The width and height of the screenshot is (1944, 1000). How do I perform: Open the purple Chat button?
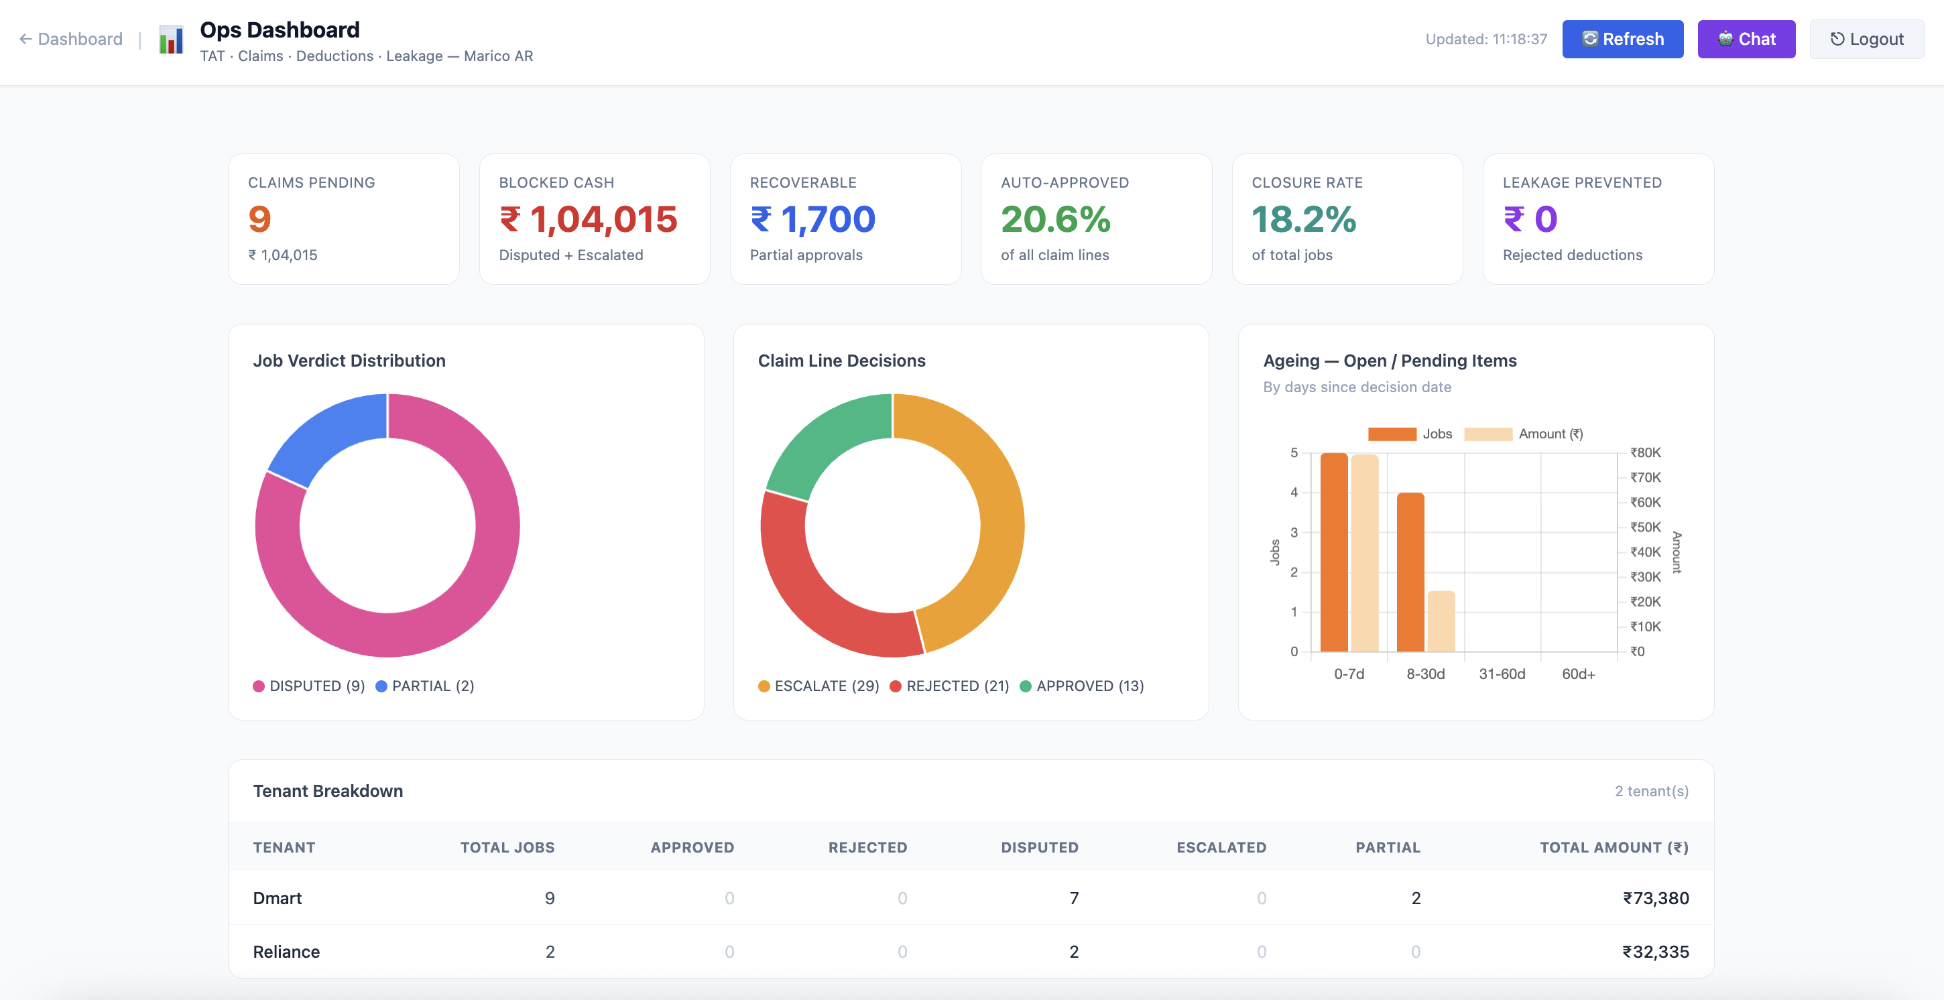1746,40
